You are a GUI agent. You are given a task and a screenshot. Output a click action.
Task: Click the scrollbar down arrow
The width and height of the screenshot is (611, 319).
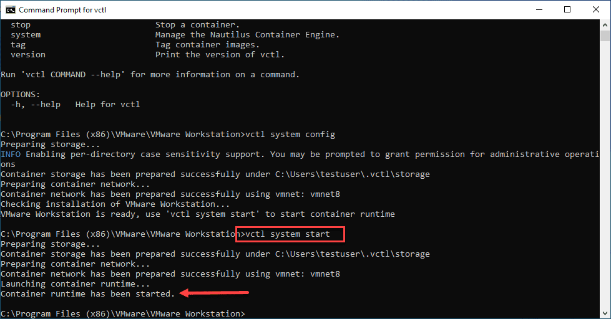pyautogui.click(x=605, y=313)
